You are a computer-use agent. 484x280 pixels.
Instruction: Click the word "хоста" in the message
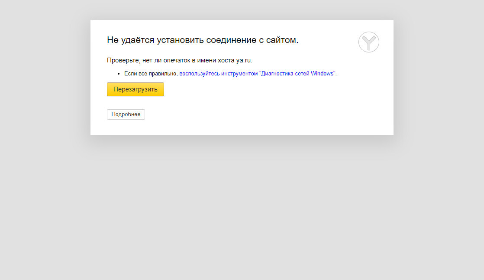click(x=226, y=60)
